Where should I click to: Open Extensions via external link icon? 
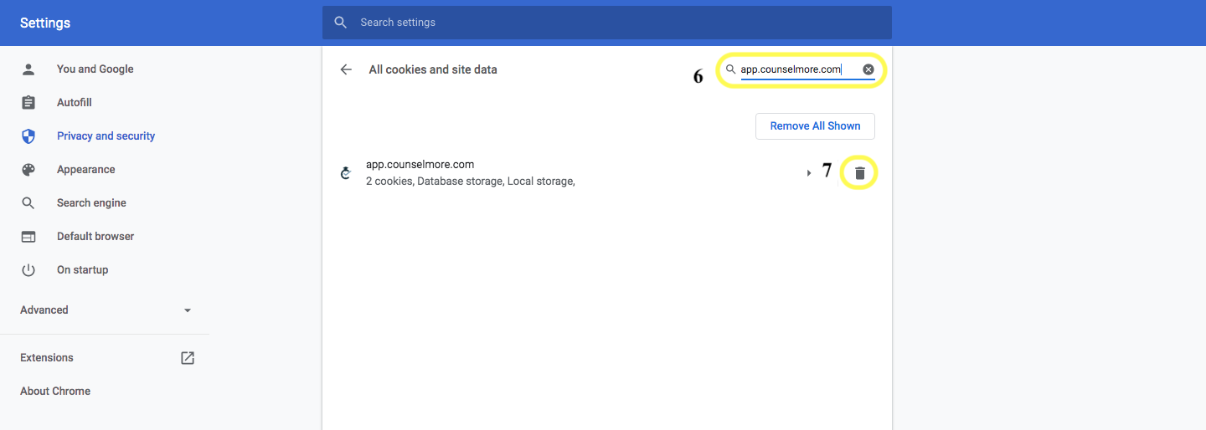(x=188, y=358)
